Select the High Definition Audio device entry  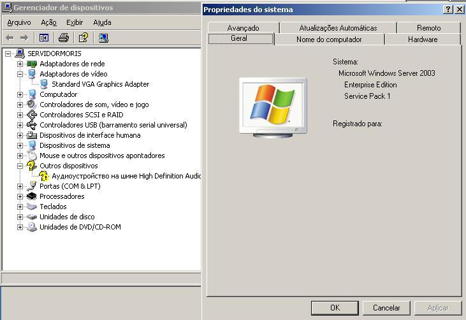(126, 176)
